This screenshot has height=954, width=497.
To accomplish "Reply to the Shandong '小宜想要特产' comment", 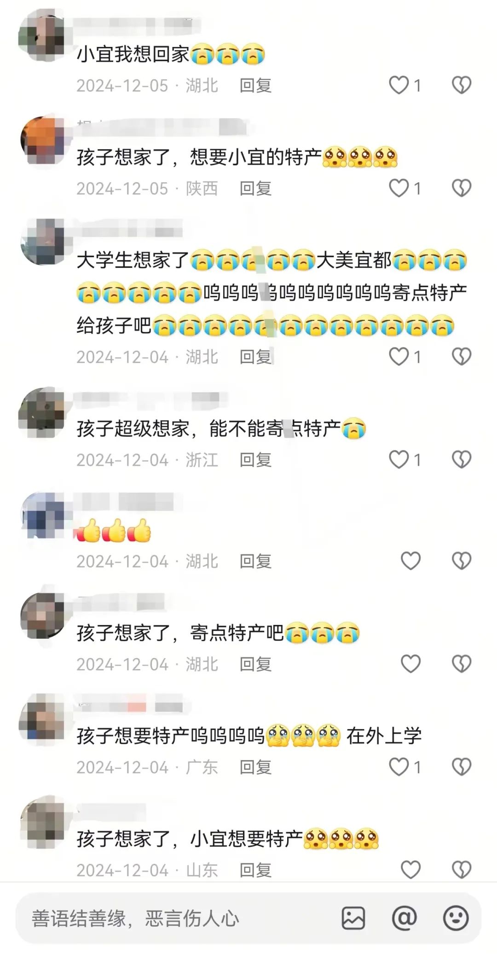I will coord(255,870).
